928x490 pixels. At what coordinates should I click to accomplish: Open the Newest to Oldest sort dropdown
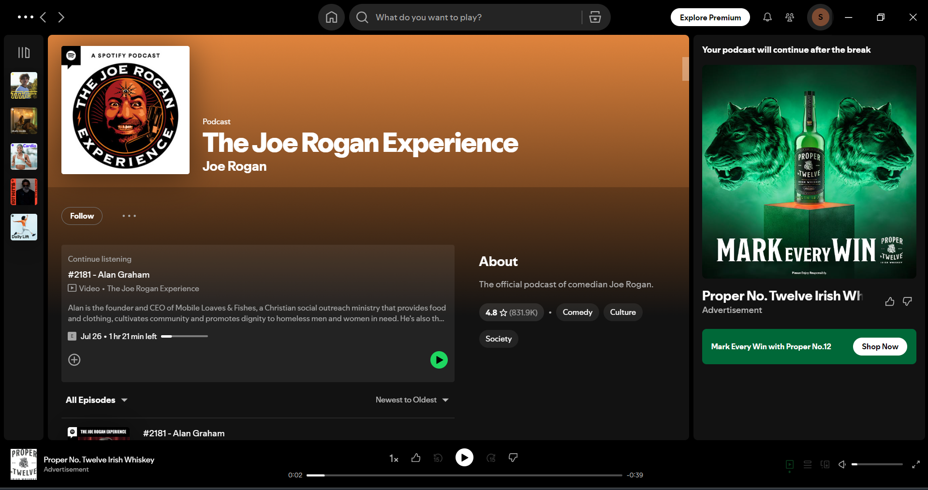412,400
